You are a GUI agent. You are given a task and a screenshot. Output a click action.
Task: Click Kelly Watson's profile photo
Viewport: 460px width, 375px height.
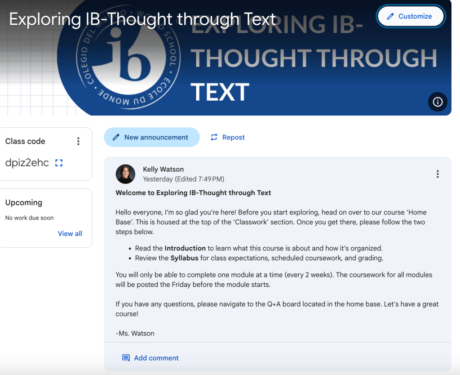click(126, 174)
